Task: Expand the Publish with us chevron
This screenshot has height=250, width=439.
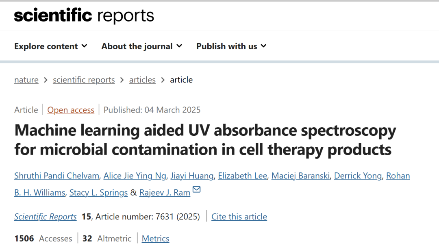Action: click(x=263, y=46)
